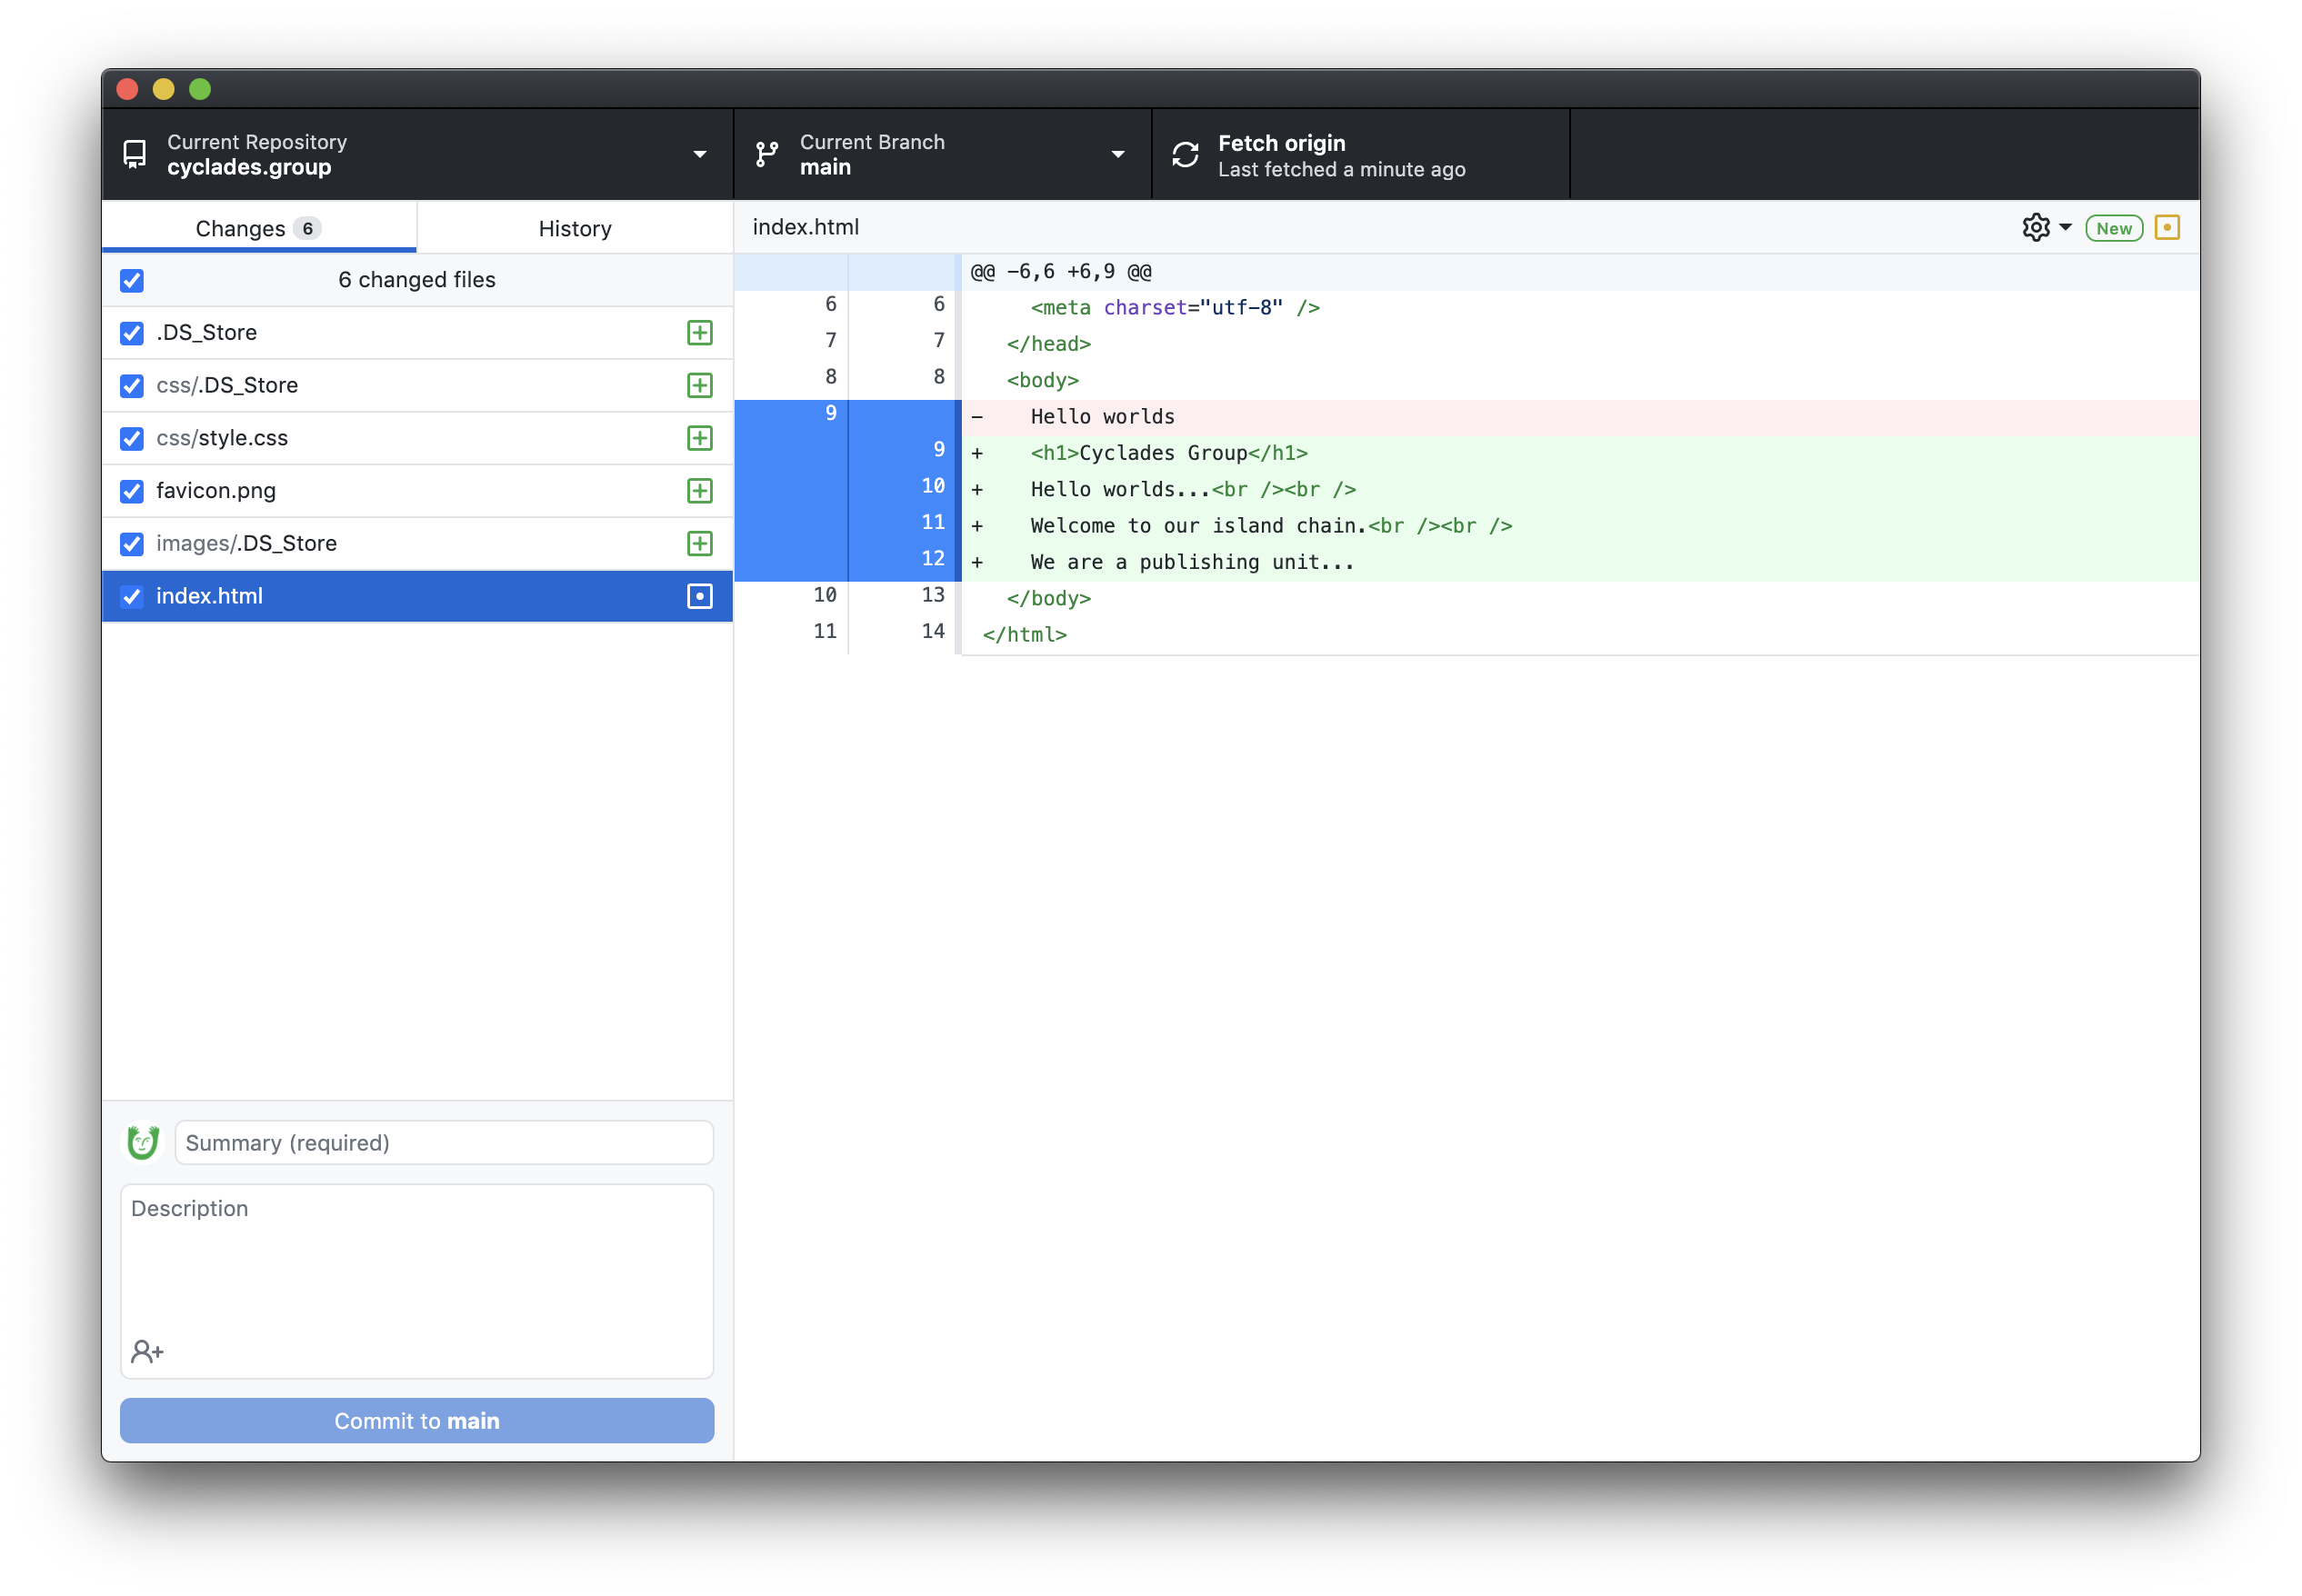This screenshot has width=2302, height=1596.
Task: Click the fetch origin sync icon
Action: click(1185, 154)
